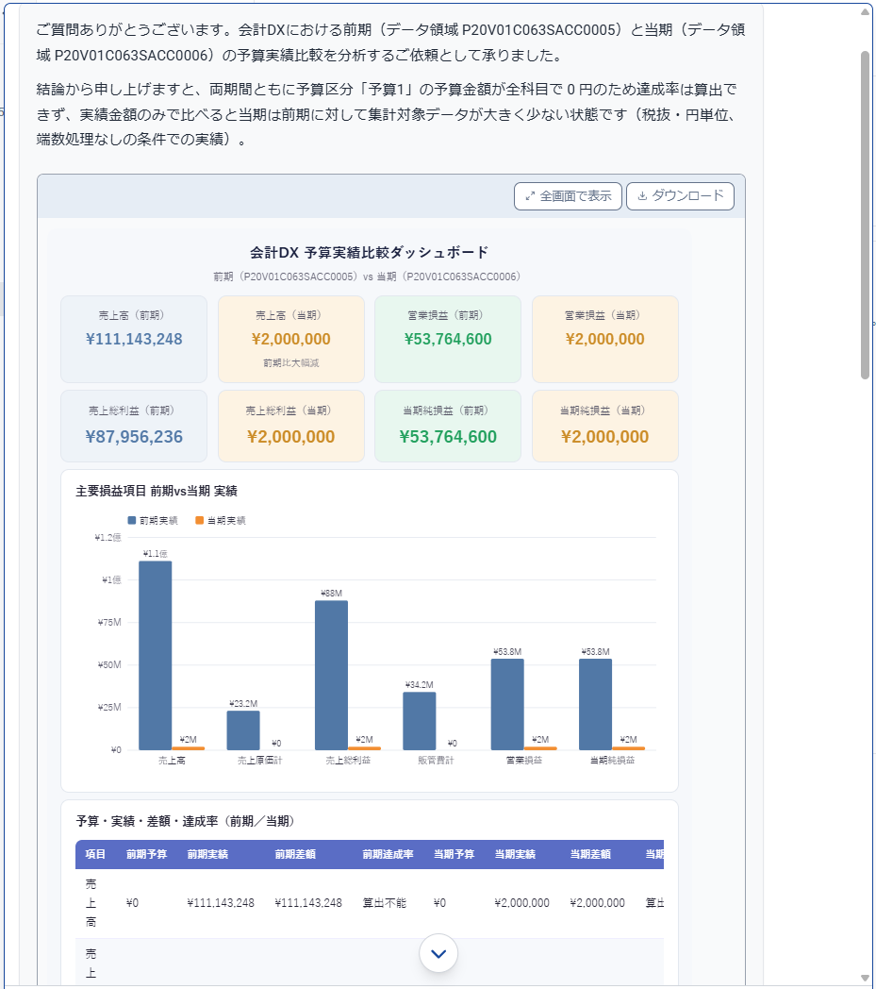Select the 売上総利益（前期） KPI card
Viewport: 876px width, 989px height.
tap(134, 427)
